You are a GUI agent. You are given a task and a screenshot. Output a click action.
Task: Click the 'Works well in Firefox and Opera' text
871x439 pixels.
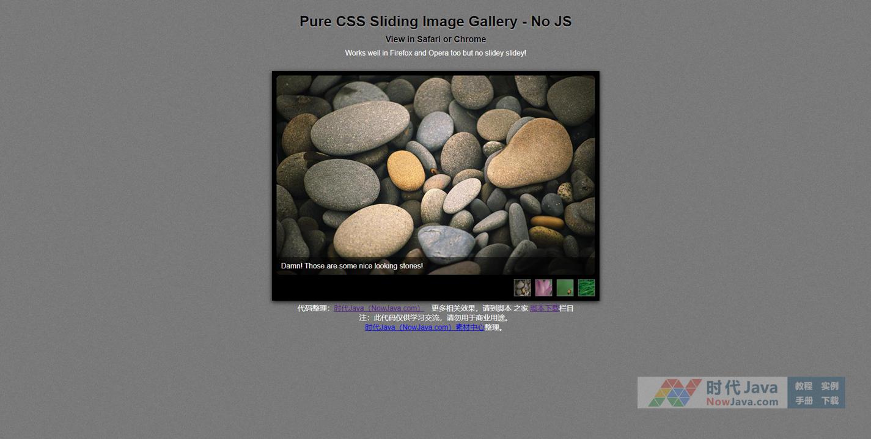click(435, 53)
